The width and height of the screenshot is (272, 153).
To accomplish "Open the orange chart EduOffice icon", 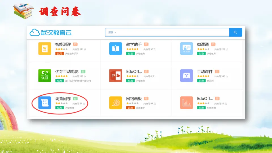I will coord(186,103).
